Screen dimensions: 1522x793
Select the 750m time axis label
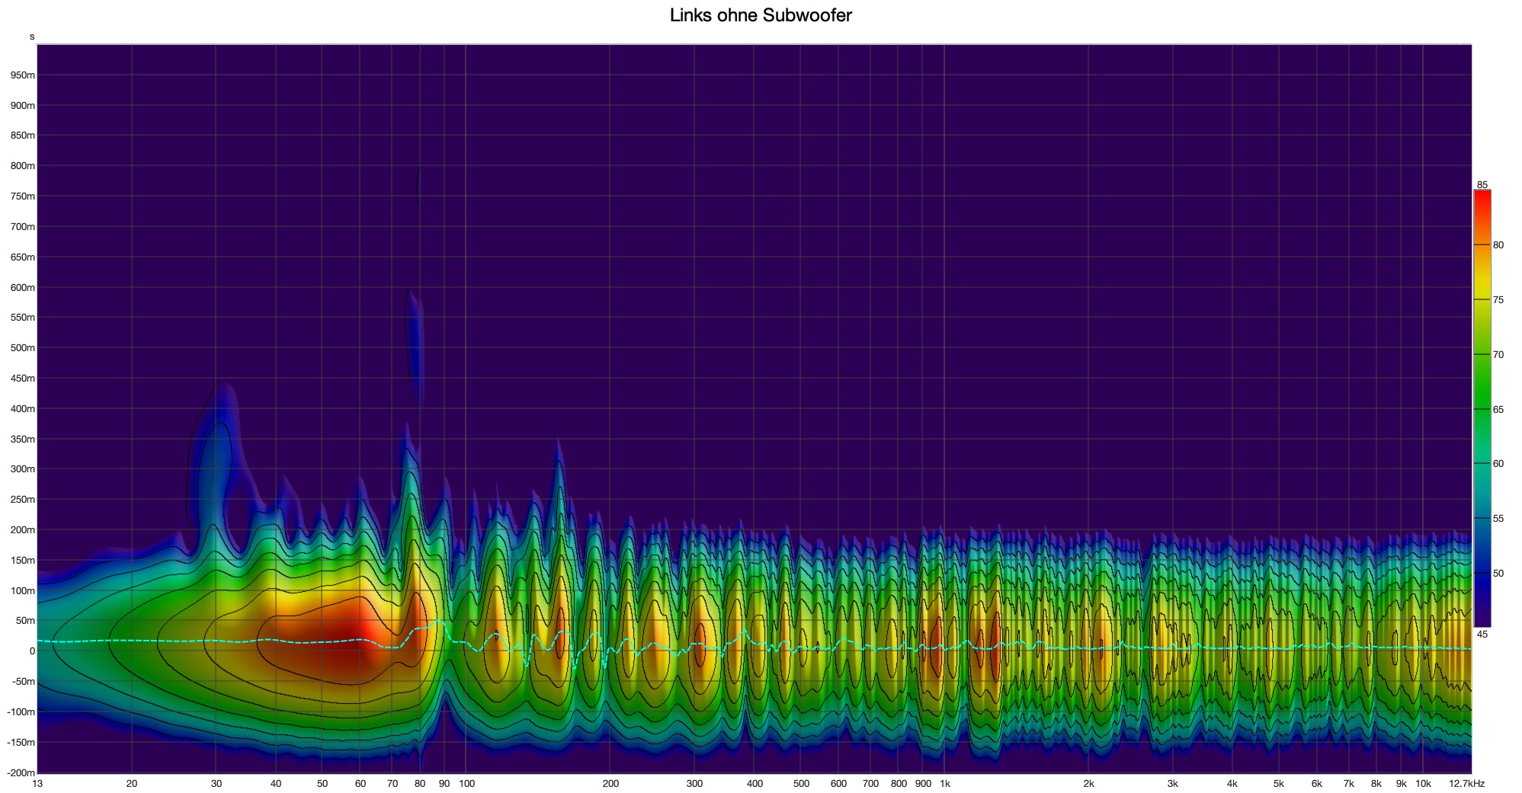[22, 197]
